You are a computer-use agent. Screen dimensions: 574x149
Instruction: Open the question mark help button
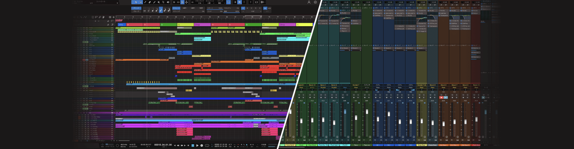(x=251, y=2)
